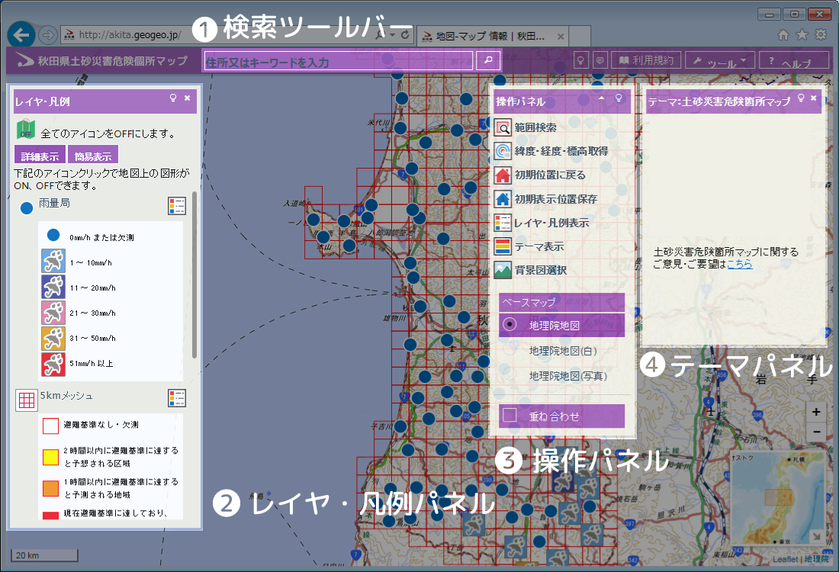Click the browser back button

pos(21,35)
